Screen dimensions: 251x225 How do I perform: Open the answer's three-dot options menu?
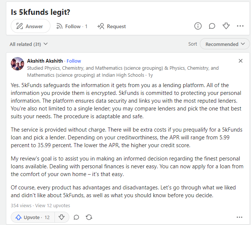tap(240, 217)
